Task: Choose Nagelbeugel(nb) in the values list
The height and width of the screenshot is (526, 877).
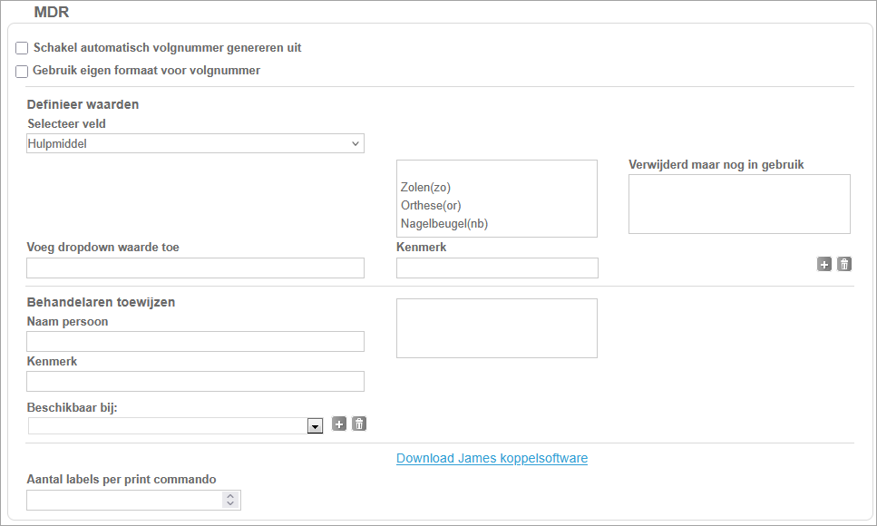Action: pos(444,224)
